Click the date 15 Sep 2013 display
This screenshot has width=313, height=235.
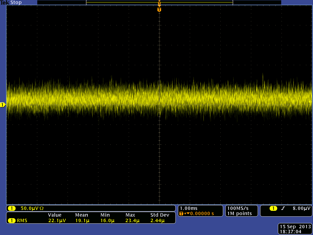click(x=295, y=226)
